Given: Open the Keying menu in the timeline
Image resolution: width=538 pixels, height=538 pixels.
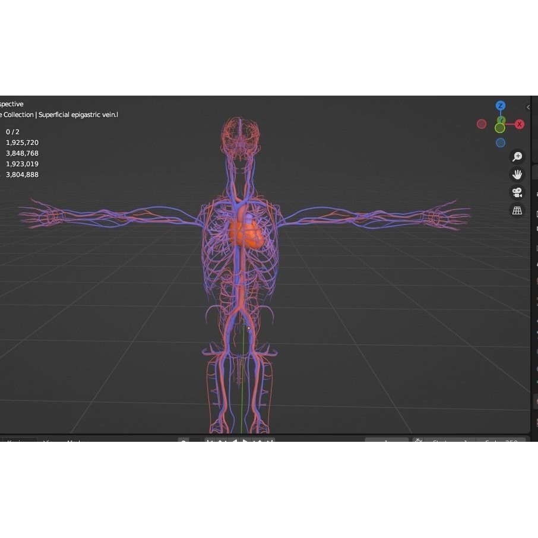Looking at the screenshot, I should pos(18,442).
